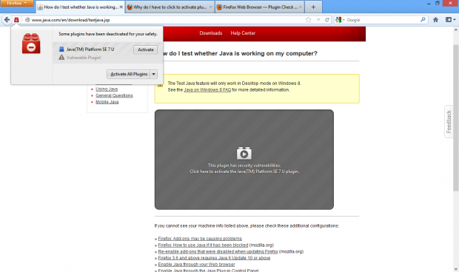Click the page heading about testing Java

(240, 53)
